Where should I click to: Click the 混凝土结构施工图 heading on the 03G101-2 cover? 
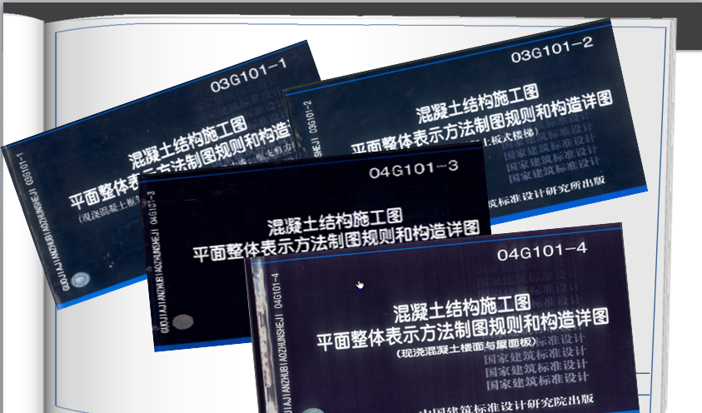coord(478,103)
